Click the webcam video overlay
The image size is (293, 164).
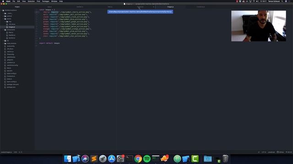coord(259,26)
